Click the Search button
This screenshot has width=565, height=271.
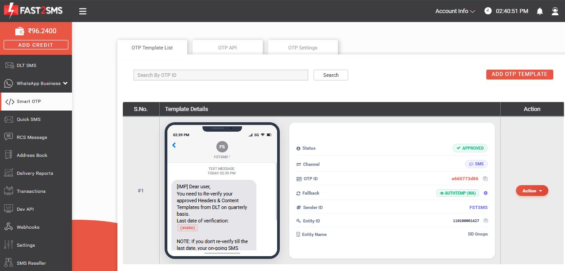331,75
